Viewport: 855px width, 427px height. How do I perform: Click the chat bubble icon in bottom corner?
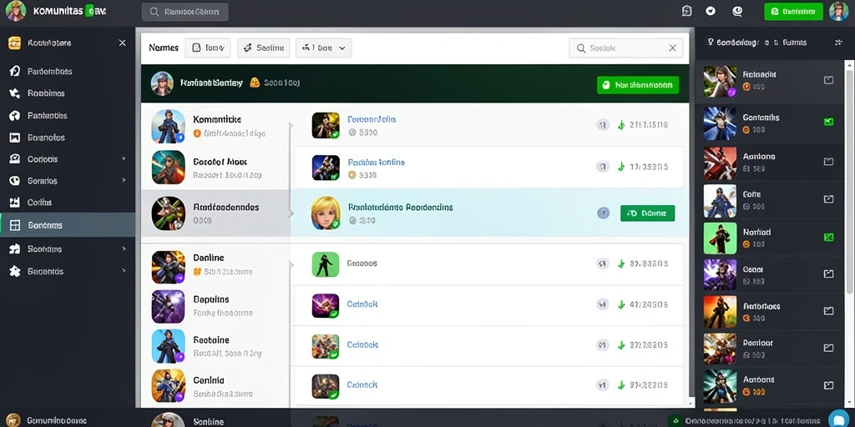click(839, 419)
